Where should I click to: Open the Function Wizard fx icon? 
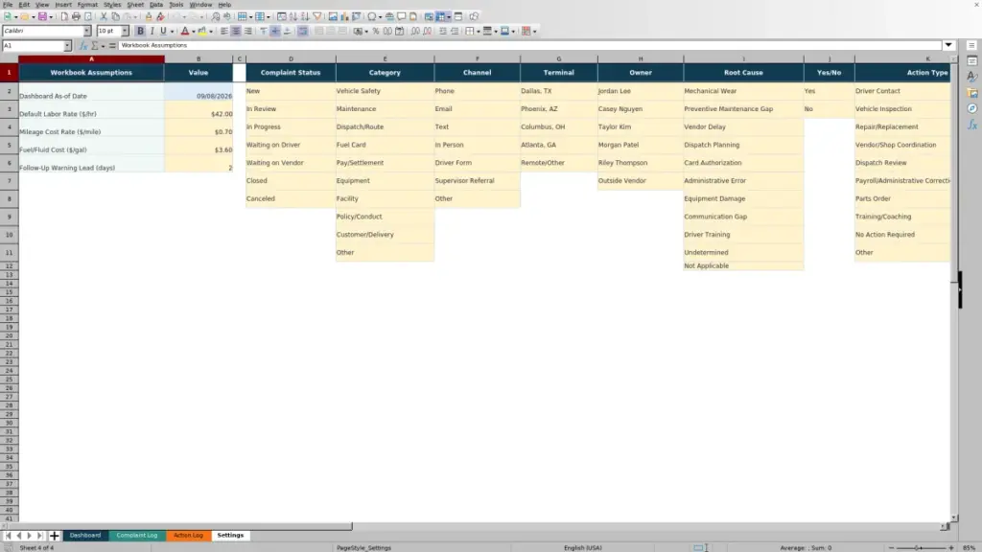(83, 46)
